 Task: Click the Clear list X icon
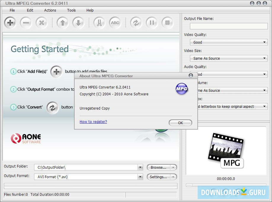[41, 23]
